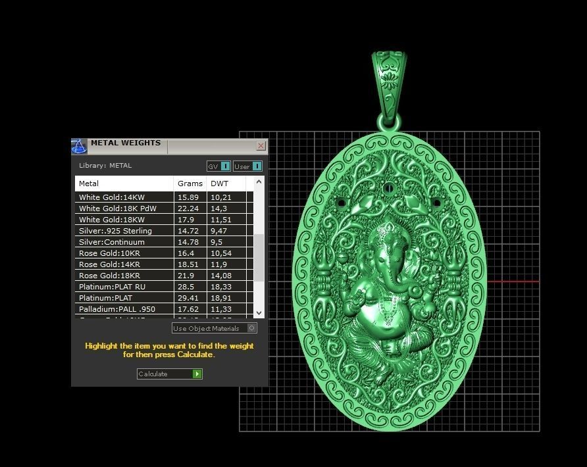Click the Metal Weights scale icon

pyautogui.click(x=79, y=146)
